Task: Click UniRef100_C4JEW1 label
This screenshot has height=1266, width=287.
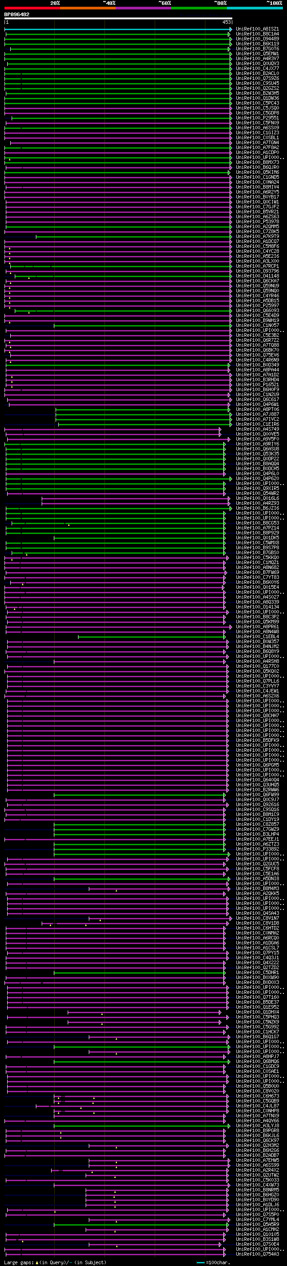Action: 257,691
